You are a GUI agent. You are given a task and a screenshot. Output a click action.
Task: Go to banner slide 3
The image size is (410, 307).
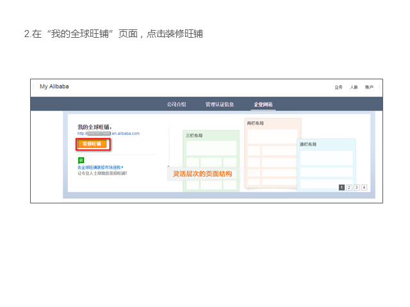(x=356, y=187)
